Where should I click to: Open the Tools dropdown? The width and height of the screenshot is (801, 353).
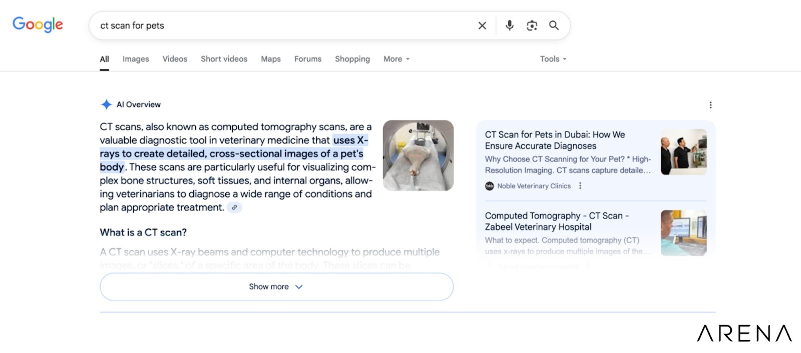pos(553,59)
